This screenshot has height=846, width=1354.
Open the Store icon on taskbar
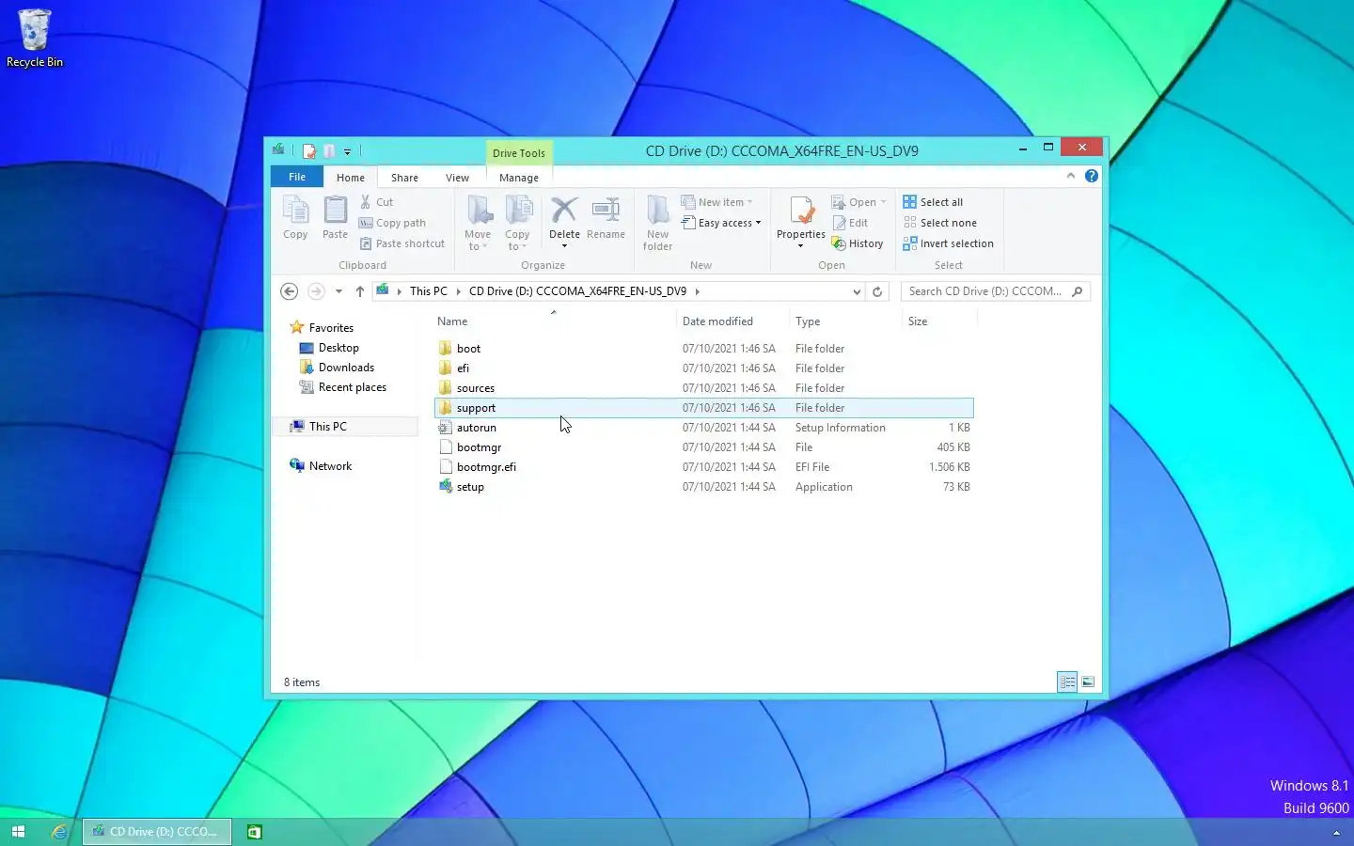tap(254, 832)
